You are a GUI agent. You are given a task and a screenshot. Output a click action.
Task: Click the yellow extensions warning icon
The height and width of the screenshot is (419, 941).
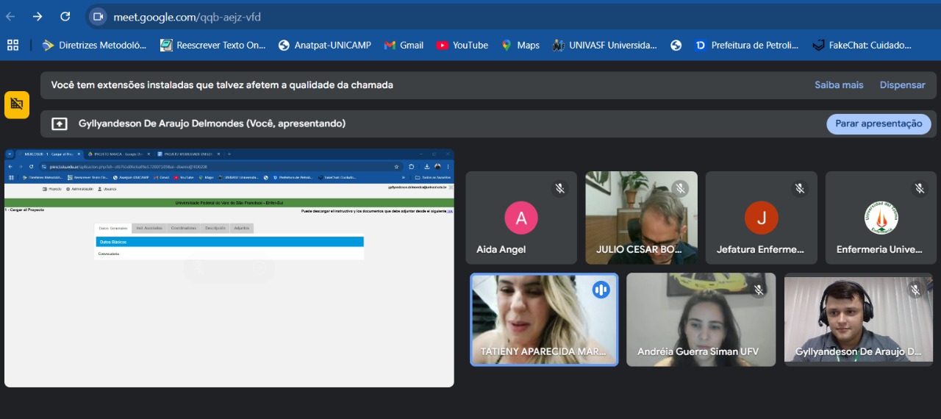coord(17,105)
